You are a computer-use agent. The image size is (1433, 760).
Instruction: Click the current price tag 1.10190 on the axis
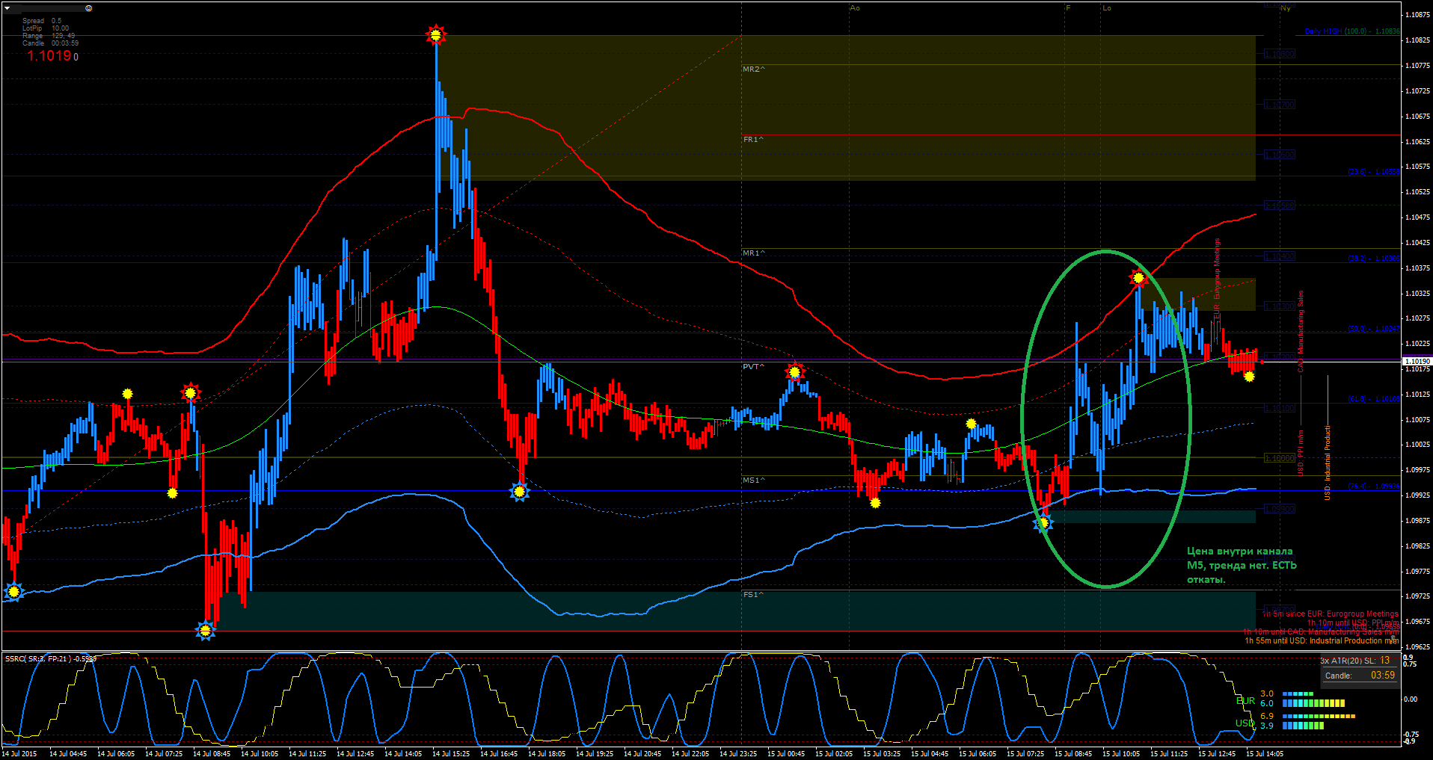pos(1417,362)
